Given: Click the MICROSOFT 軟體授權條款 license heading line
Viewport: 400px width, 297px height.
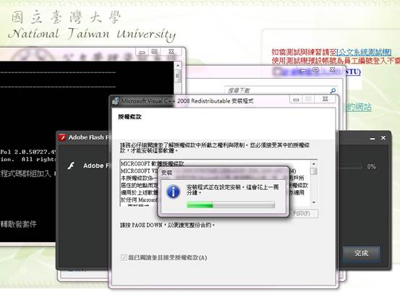Looking at the screenshot, I should click(x=153, y=163).
